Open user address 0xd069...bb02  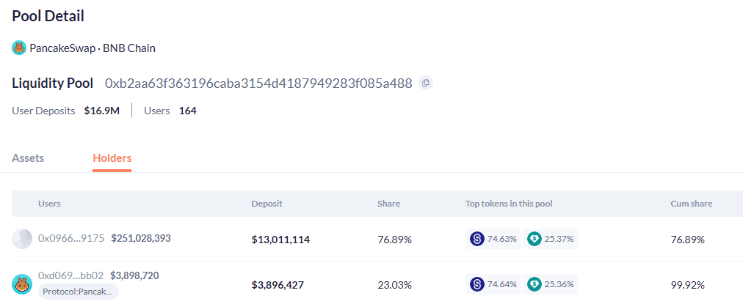(70, 275)
